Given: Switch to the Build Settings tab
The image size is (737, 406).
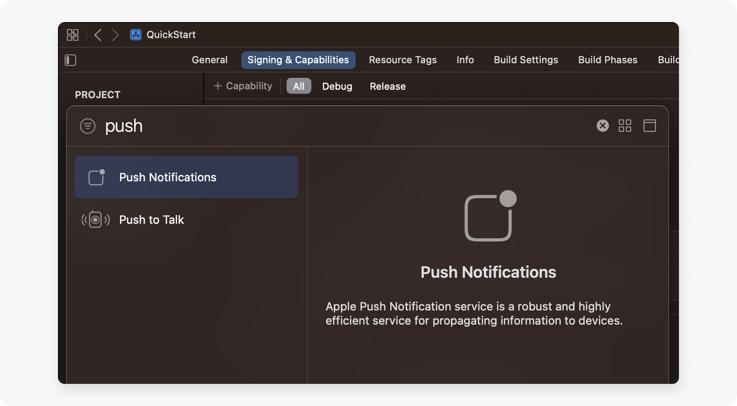Looking at the screenshot, I should click(526, 60).
